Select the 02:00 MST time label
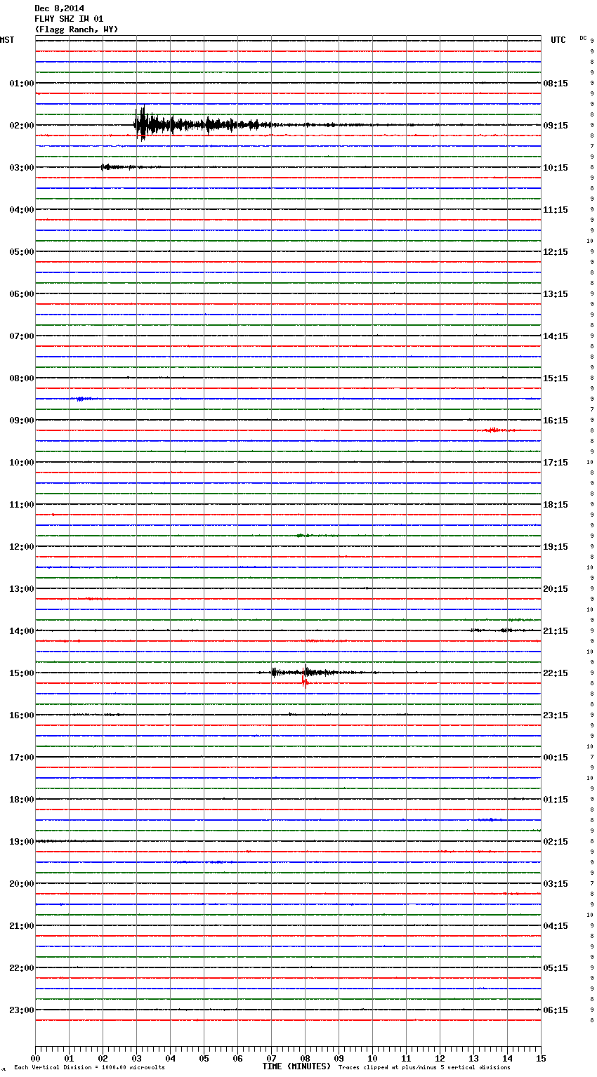The height and width of the screenshot is (1077, 597). point(21,126)
